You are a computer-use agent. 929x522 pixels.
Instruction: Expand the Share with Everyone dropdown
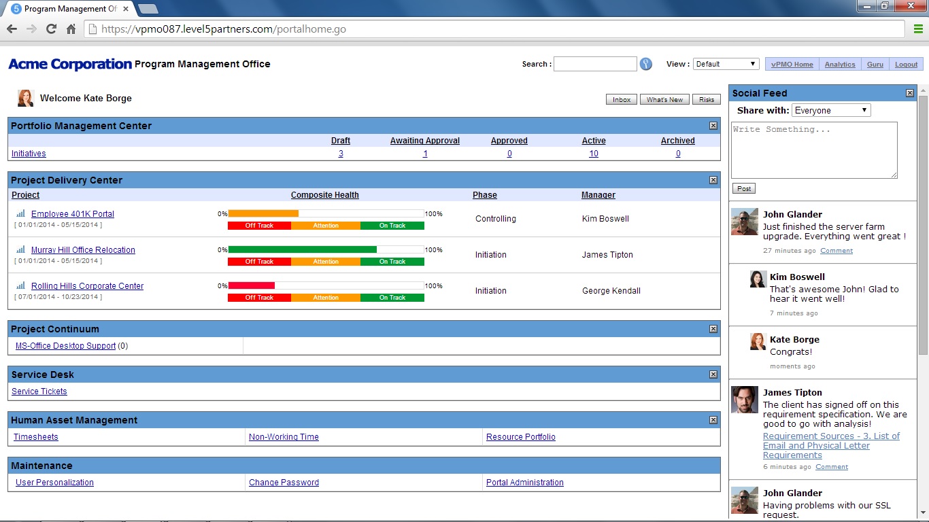click(830, 110)
